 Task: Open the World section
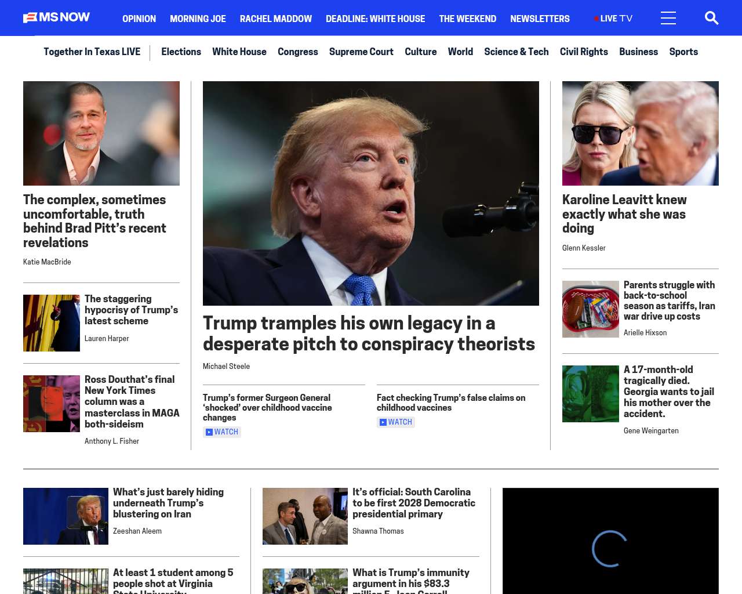(460, 52)
